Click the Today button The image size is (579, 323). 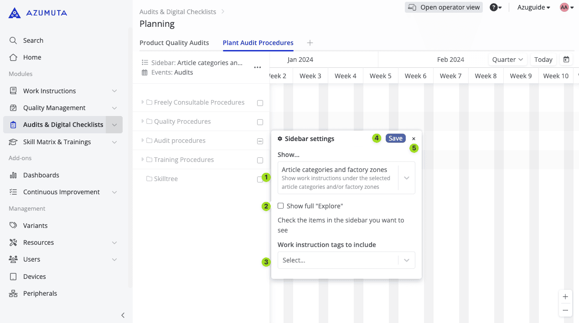pos(543,59)
